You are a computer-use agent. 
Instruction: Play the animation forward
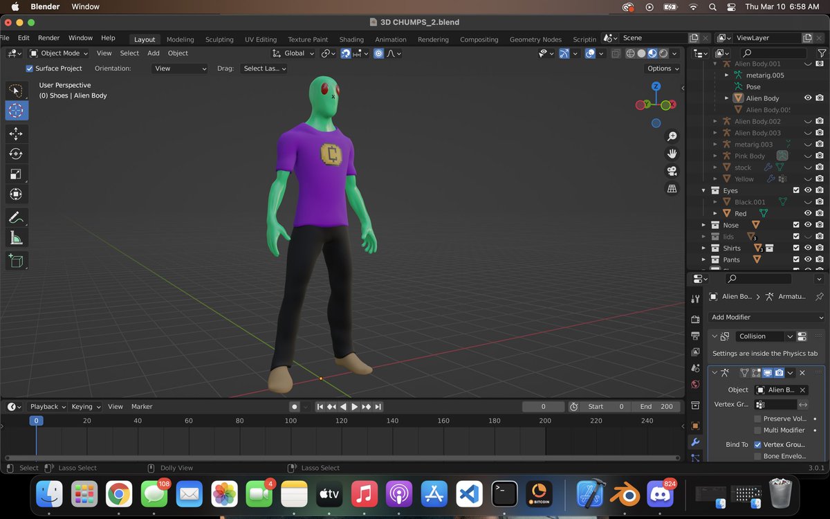point(354,407)
